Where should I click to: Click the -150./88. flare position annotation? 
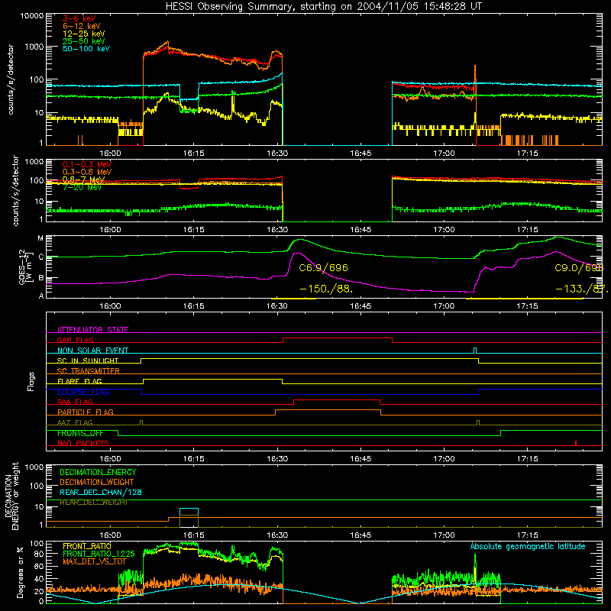pyautogui.click(x=327, y=289)
